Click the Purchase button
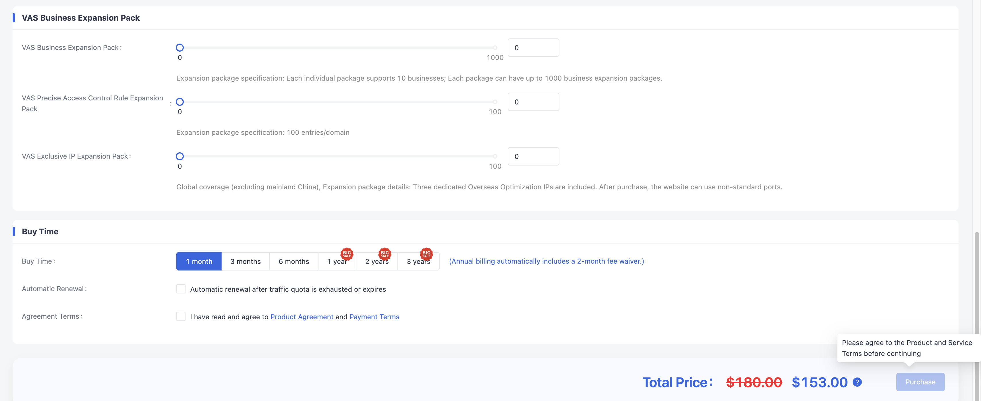 pyautogui.click(x=920, y=382)
